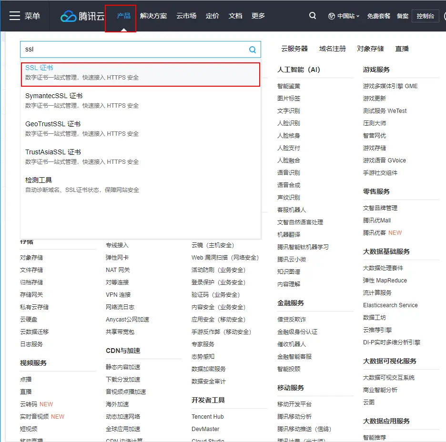Open 静态内容加速 under CDN与加速

pos(123,367)
